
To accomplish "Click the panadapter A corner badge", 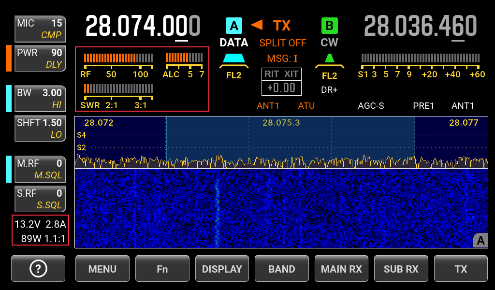I will pos(480,240).
